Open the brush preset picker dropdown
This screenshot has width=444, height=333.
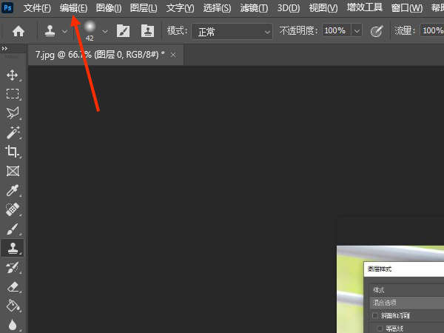(x=104, y=31)
